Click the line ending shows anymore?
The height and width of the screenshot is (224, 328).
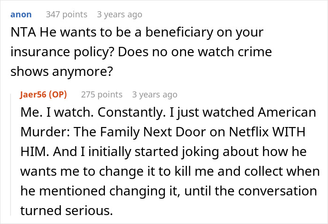pyautogui.click(x=62, y=72)
